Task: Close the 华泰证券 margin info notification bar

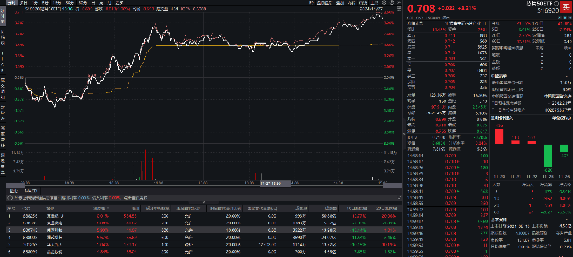Action: point(398,197)
